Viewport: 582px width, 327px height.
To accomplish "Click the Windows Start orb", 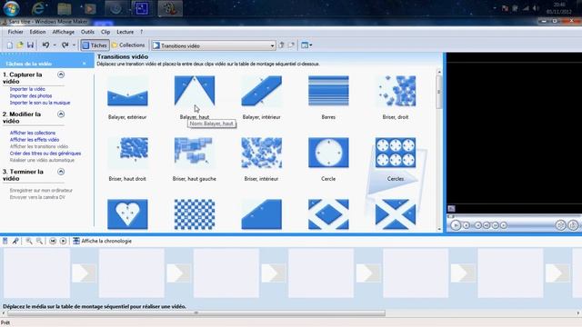I will coord(12,8).
